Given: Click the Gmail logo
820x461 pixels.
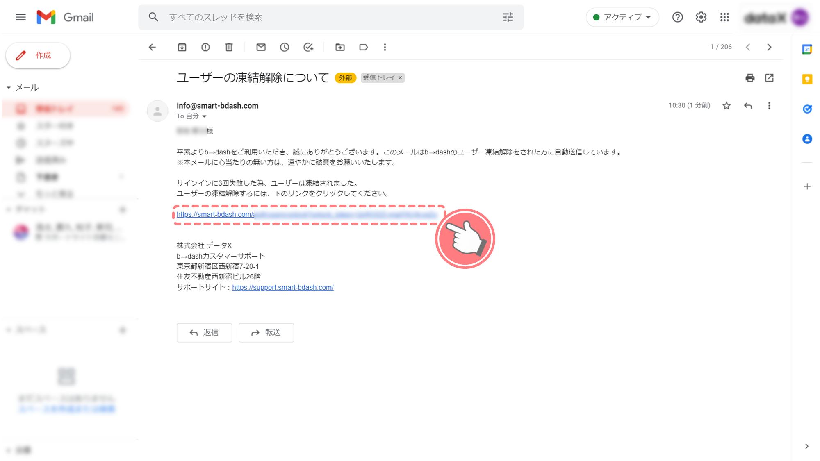Looking at the screenshot, I should coord(65,17).
